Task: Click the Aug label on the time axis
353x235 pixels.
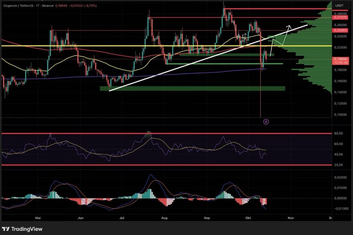Action: pos(165,218)
